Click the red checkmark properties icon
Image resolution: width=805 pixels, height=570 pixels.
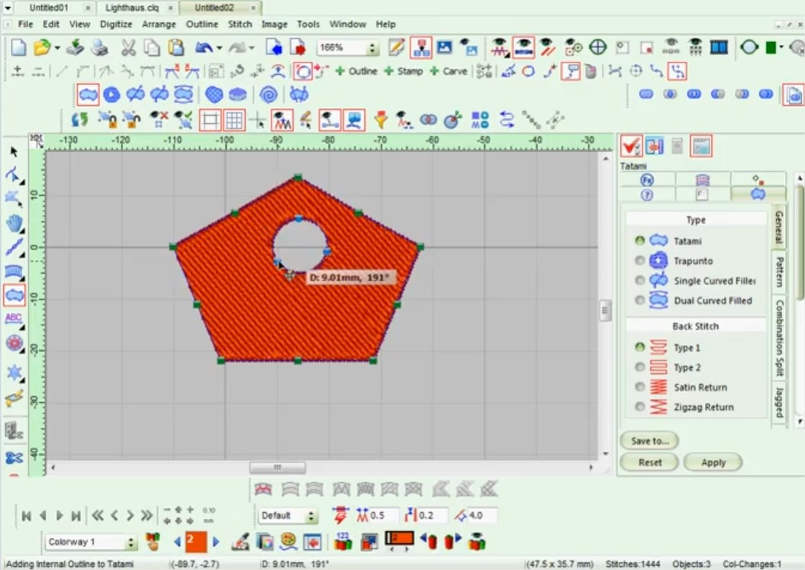[x=630, y=146]
